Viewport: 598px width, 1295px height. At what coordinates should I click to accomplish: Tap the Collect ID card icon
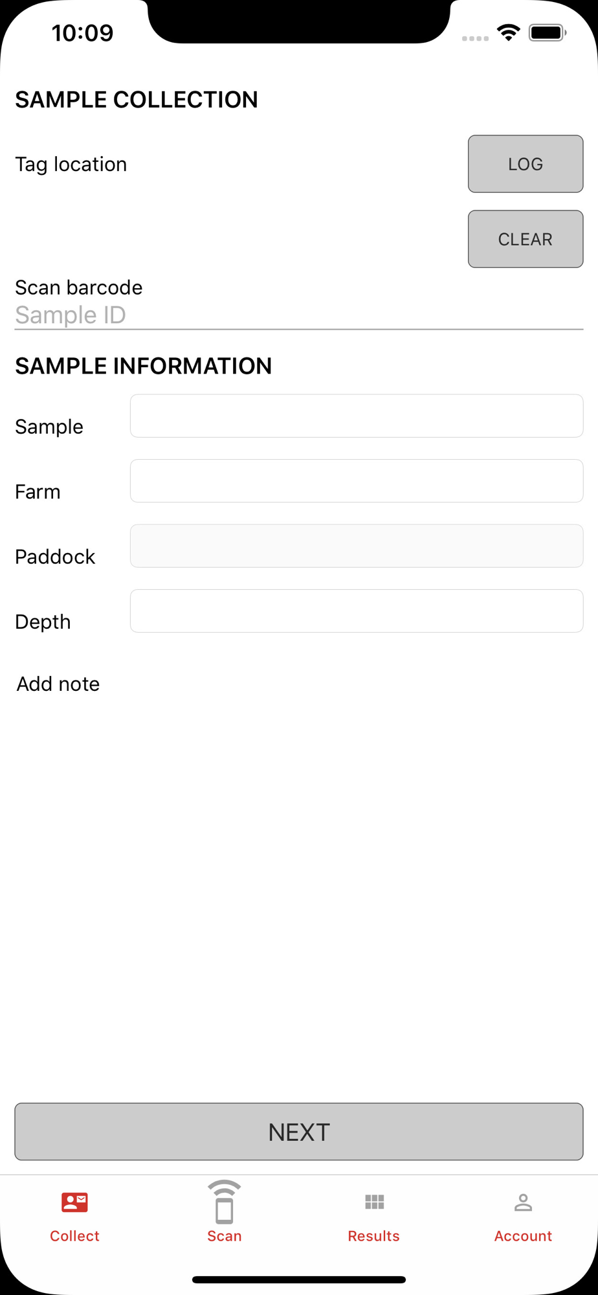pos(74,1202)
